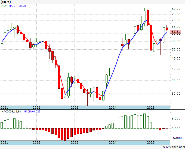Click the 70.00 price axis label
Screen dimensions: 185x149
[x=176, y=20]
